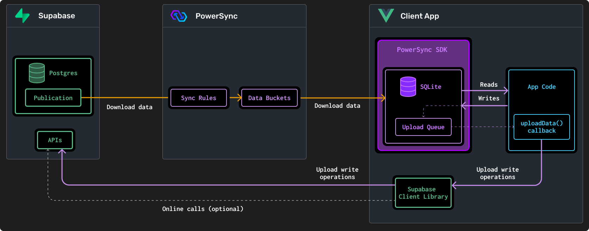Click the purple SQLite database icon
This screenshot has width=589, height=231.
point(408,87)
